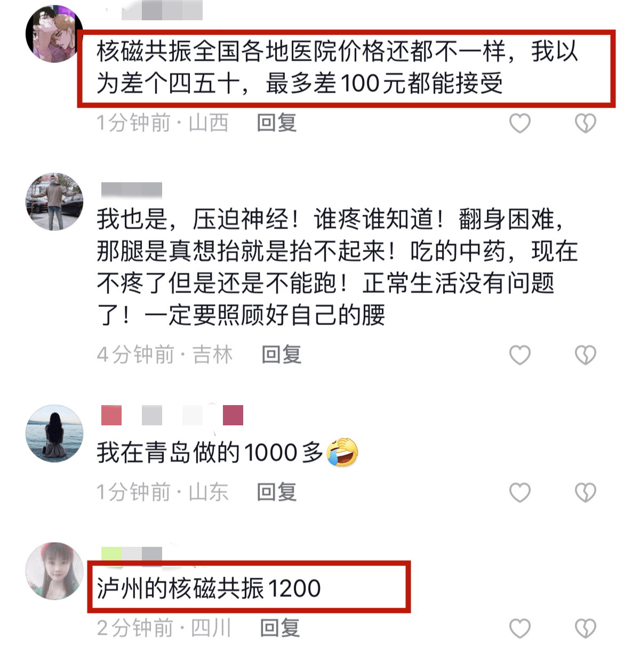Dislike the Shanxi comment via broken heart

(585, 123)
